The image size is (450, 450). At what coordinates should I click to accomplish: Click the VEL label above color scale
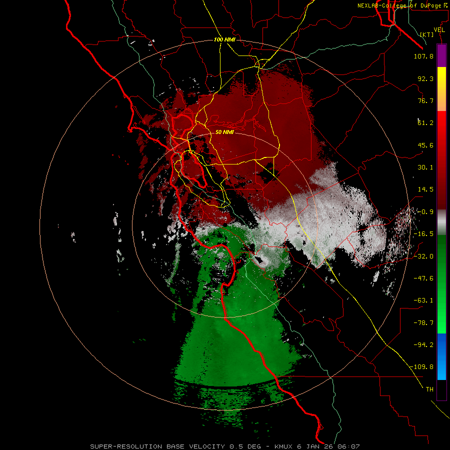(439, 30)
